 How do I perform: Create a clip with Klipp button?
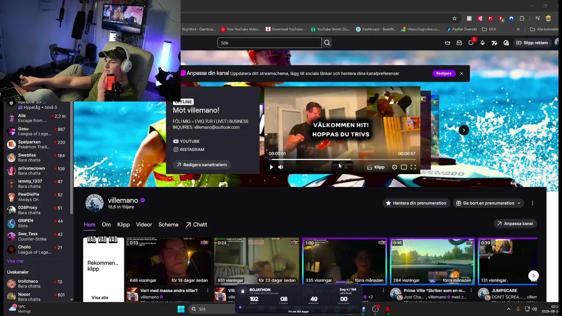(376, 167)
